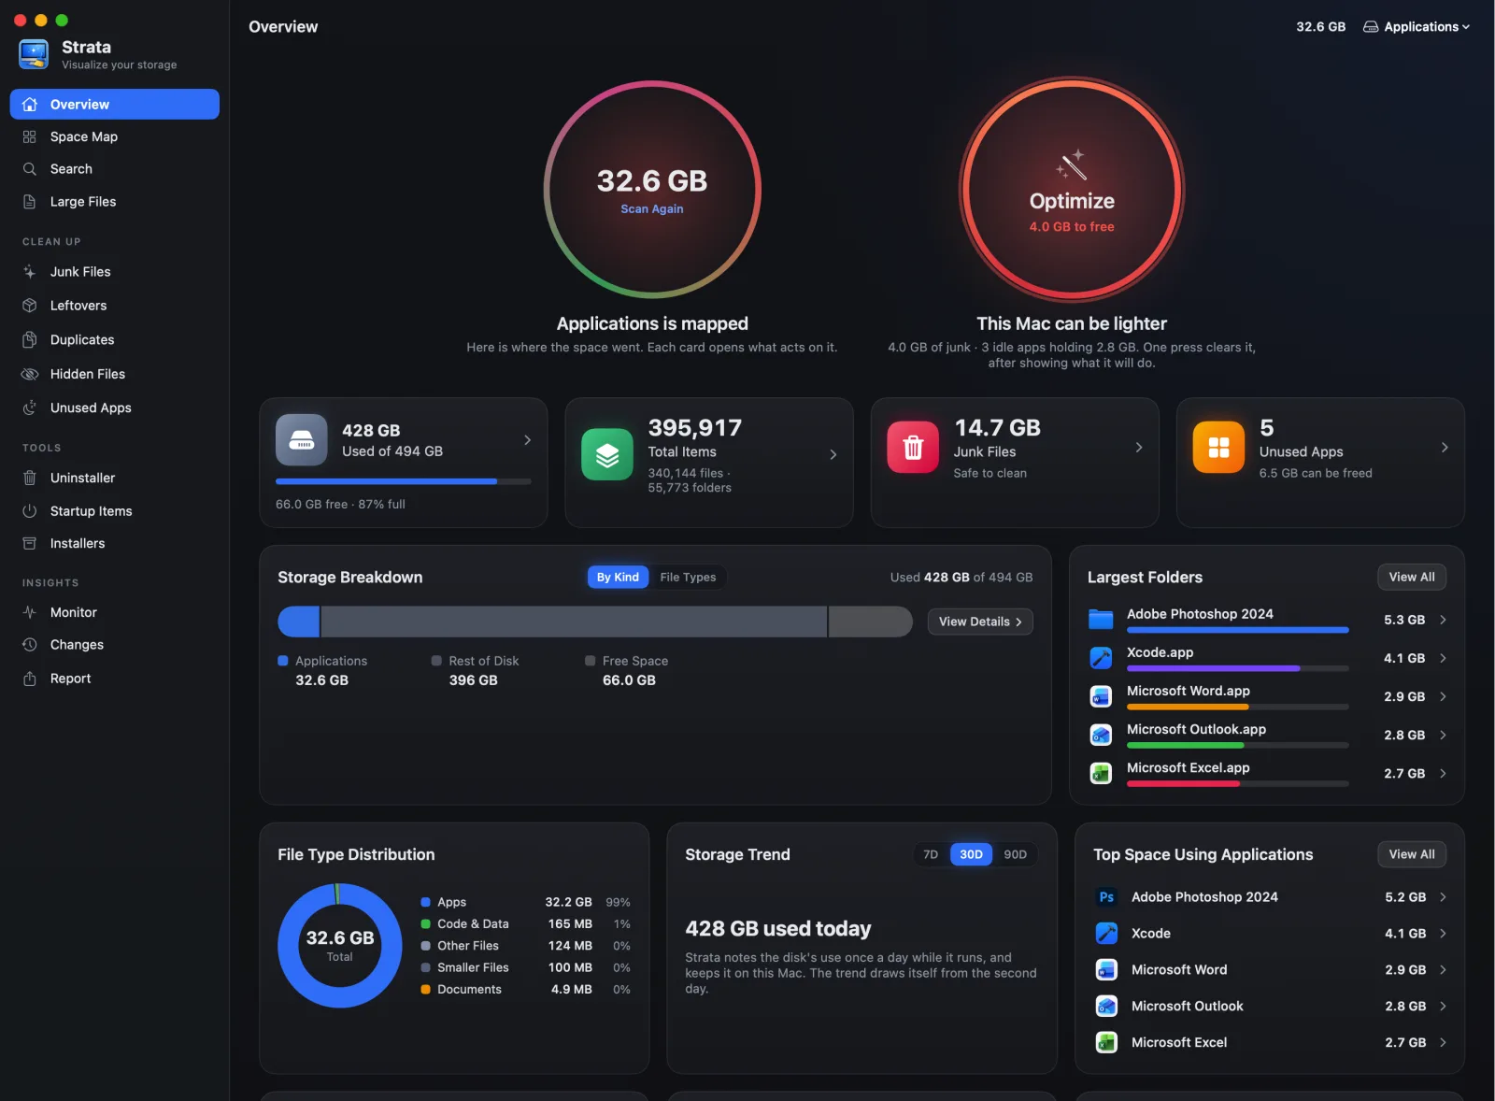Open the Report share icon
The height and width of the screenshot is (1101, 1495).
[x=30, y=679]
